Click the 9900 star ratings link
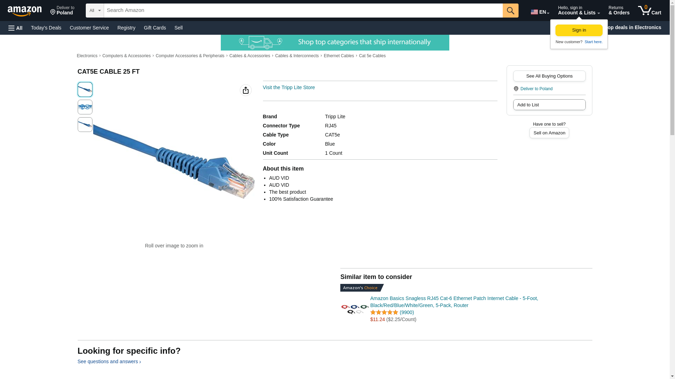This screenshot has width=675, height=379. 407,312
